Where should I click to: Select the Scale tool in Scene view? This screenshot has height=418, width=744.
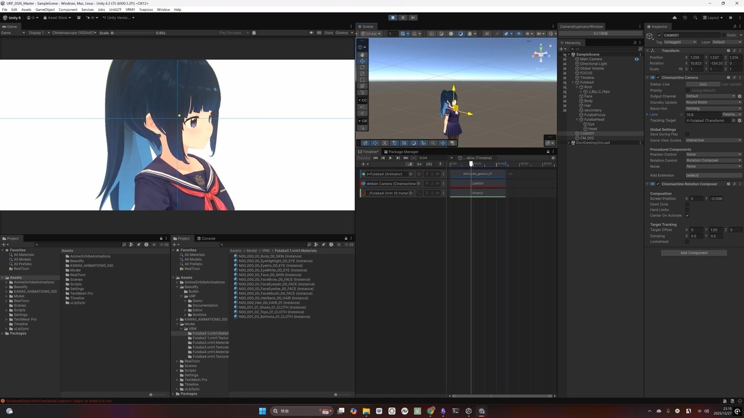pos(362,74)
